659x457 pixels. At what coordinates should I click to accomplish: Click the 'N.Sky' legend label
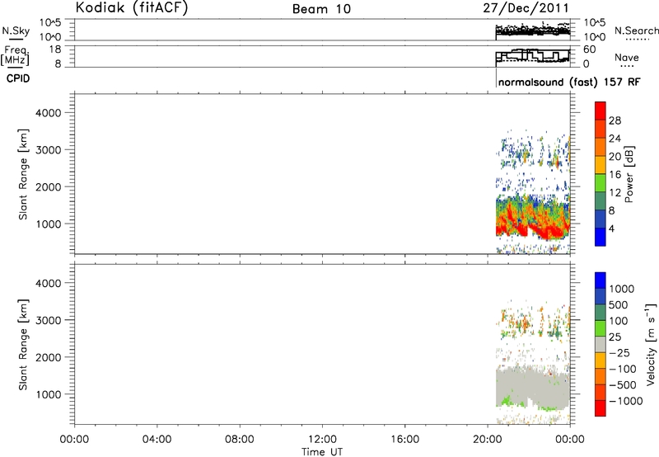click(x=16, y=31)
